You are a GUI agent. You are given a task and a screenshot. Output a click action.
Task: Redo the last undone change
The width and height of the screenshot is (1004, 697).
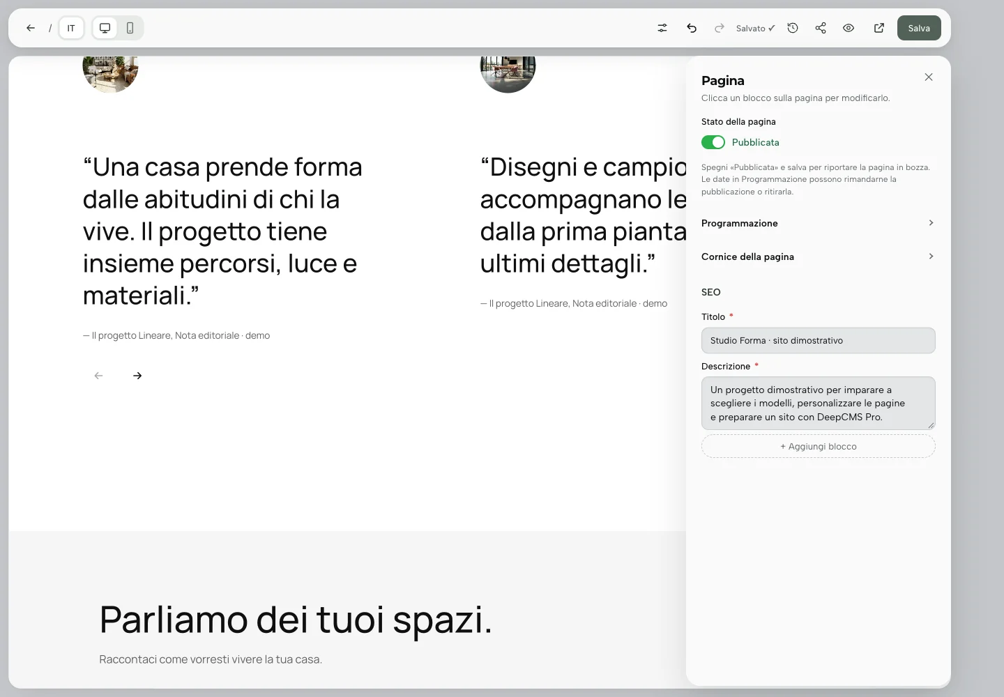pos(720,28)
